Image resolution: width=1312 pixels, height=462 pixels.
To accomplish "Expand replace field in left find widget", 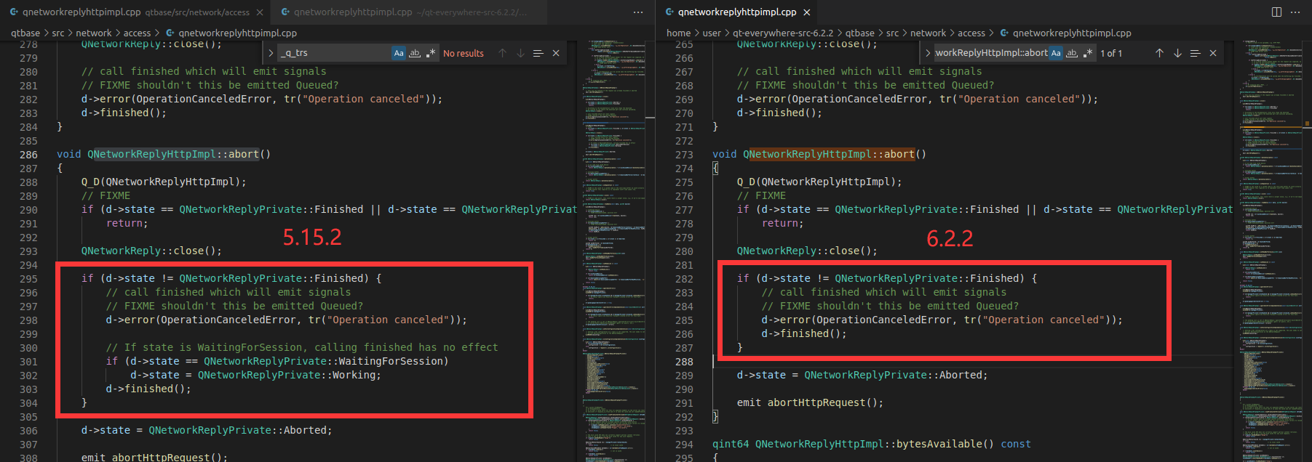I will click(x=271, y=53).
